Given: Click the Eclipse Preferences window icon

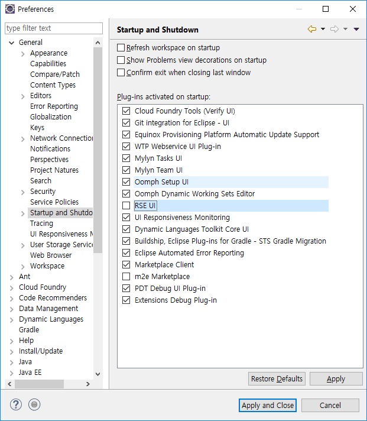Looking at the screenshot, I should tap(10, 9).
